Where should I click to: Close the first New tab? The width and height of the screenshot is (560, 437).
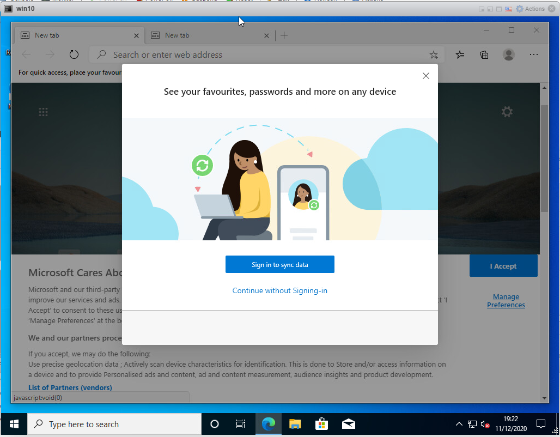point(136,36)
